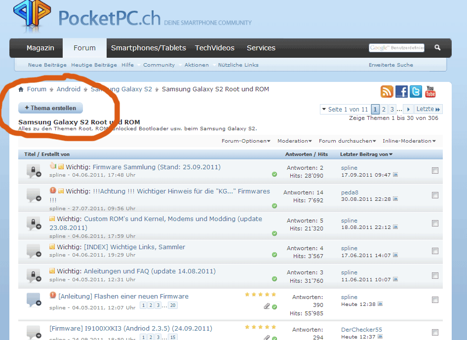Viewport: 467px width, 340px height.
Task: Click thread status icon for Custom ROM's thread
Action: point(34,224)
